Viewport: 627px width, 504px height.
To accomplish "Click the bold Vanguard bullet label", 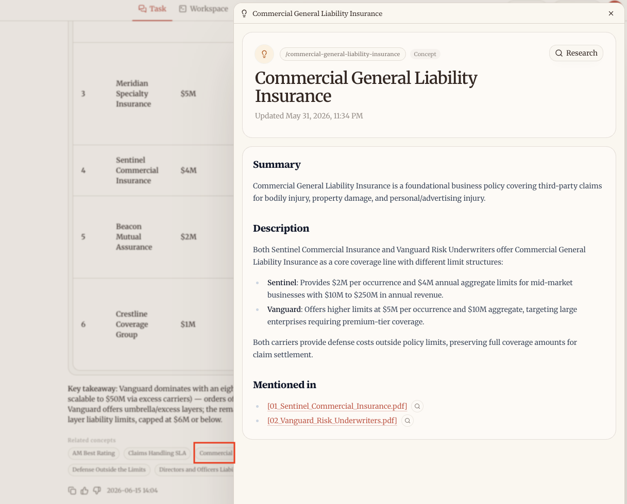I will pyautogui.click(x=284, y=309).
